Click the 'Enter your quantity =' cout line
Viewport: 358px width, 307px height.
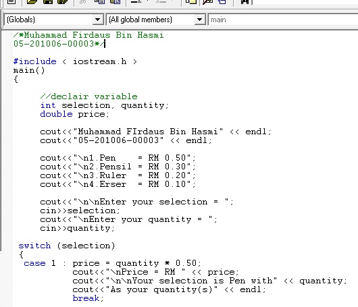click(129, 219)
